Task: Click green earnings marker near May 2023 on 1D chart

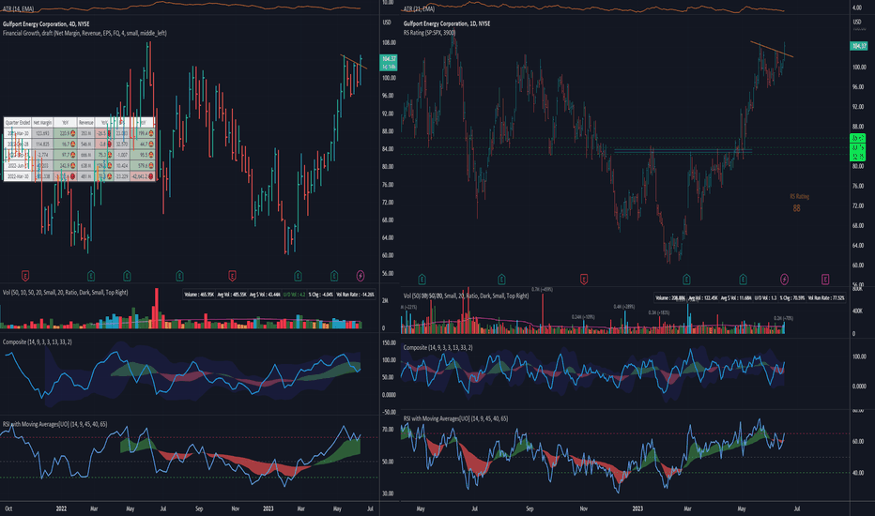Action: (743, 279)
